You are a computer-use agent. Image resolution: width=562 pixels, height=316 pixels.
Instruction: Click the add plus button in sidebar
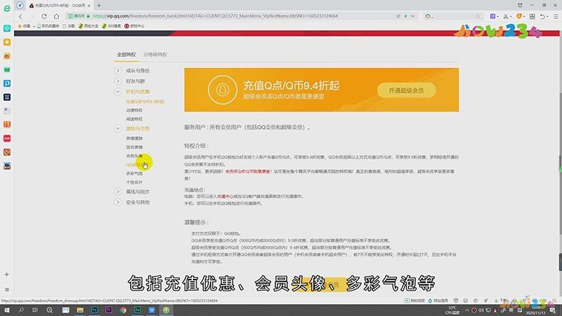click(x=6, y=275)
